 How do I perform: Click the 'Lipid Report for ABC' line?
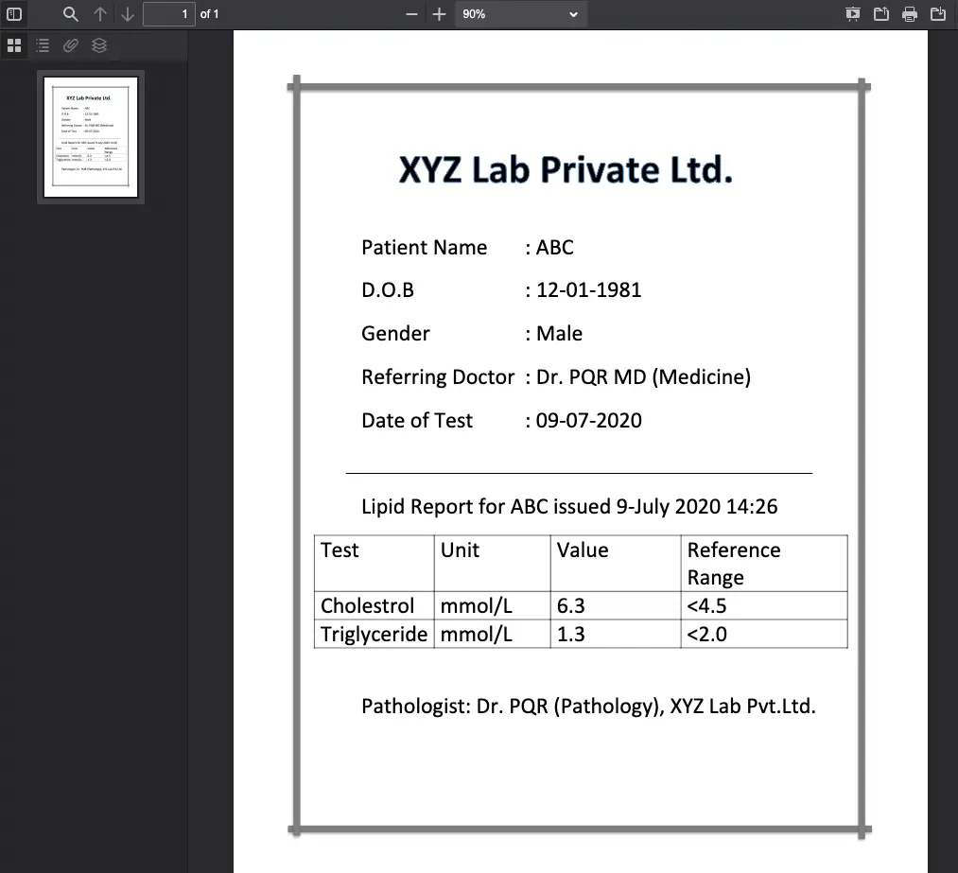click(569, 506)
